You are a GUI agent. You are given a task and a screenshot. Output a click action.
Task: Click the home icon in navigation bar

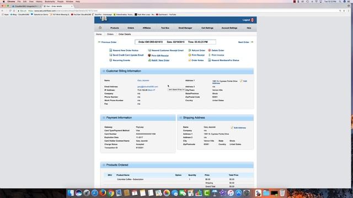[100, 28]
